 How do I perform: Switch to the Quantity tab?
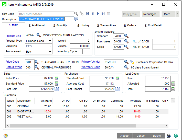coord(60,25)
